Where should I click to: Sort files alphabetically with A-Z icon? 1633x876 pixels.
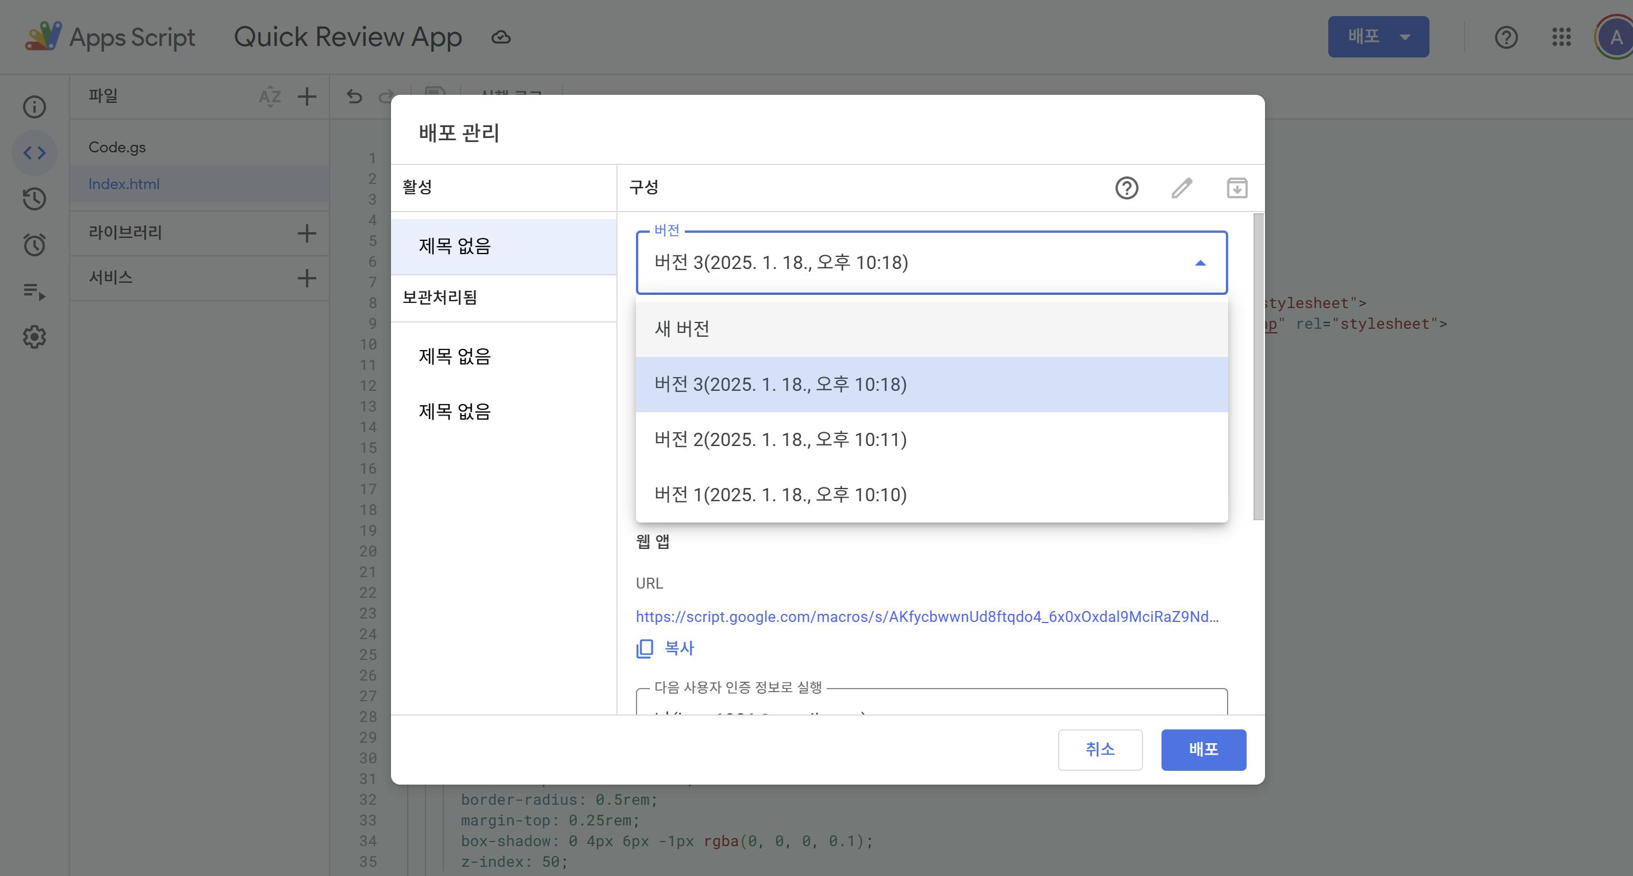coord(270,97)
